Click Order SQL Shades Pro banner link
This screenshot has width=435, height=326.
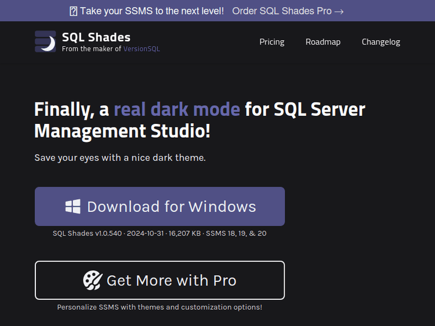(x=288, y=11)
